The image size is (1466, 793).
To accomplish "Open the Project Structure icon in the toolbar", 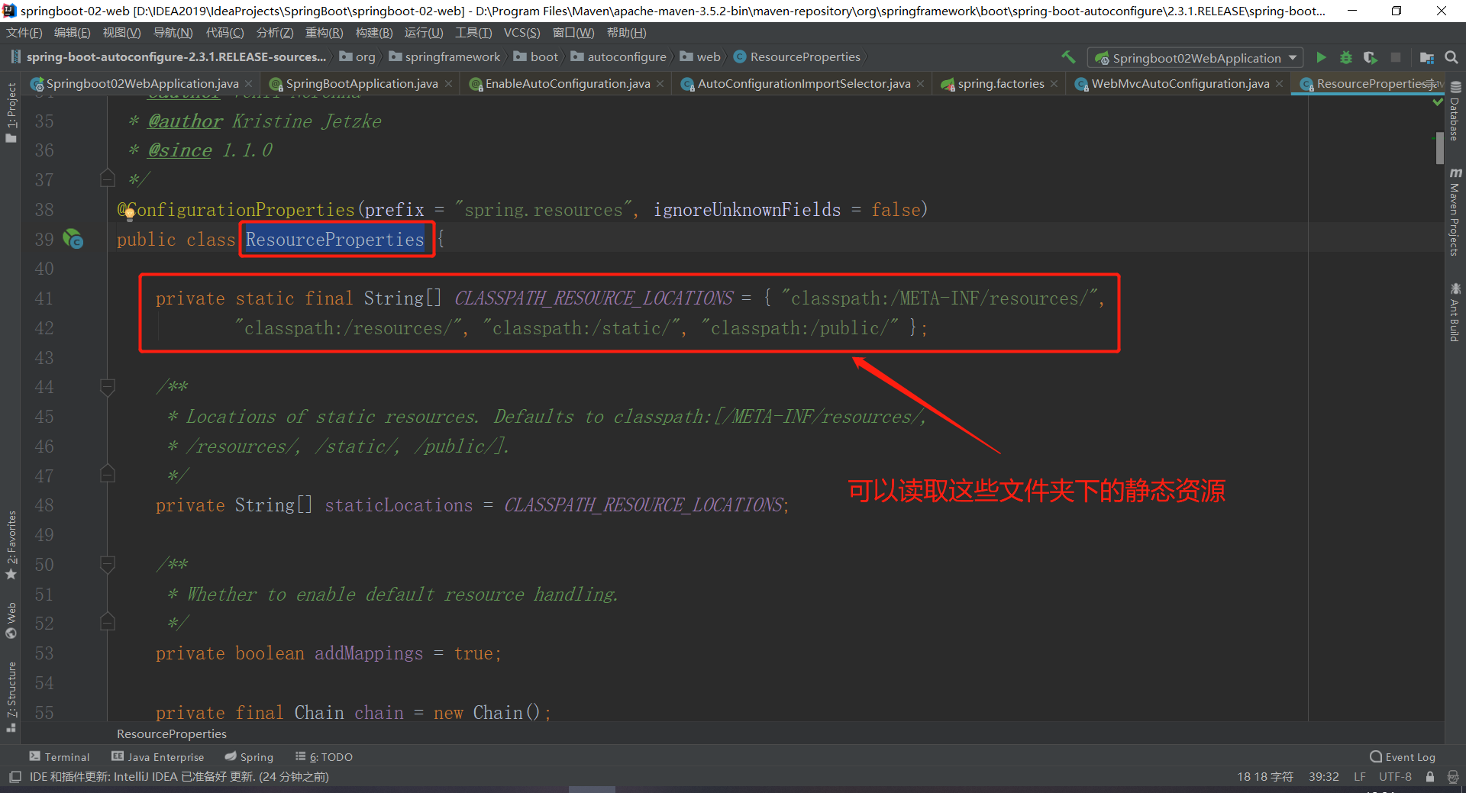I will pyautogui.click(x=1426, y=57).
